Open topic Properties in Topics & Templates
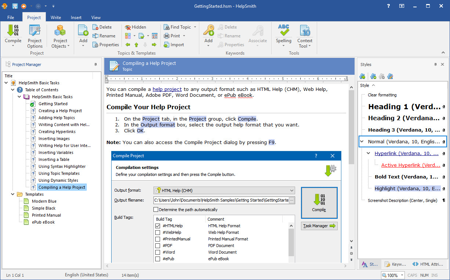This screenshot has height=280, width=450. pos(106,45)
